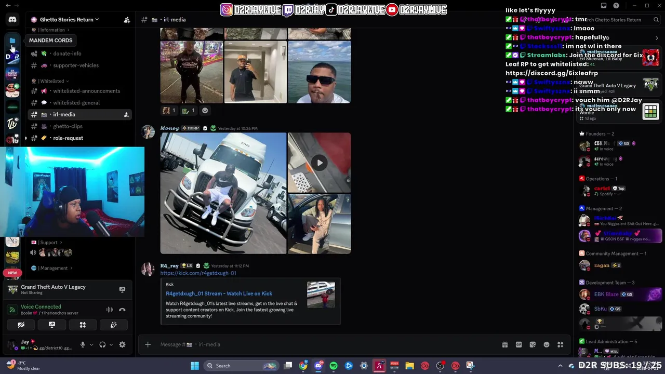The width and height of the screenshot is (665, 374).
Task: Open user settings gear
Action: coord(122,344)
